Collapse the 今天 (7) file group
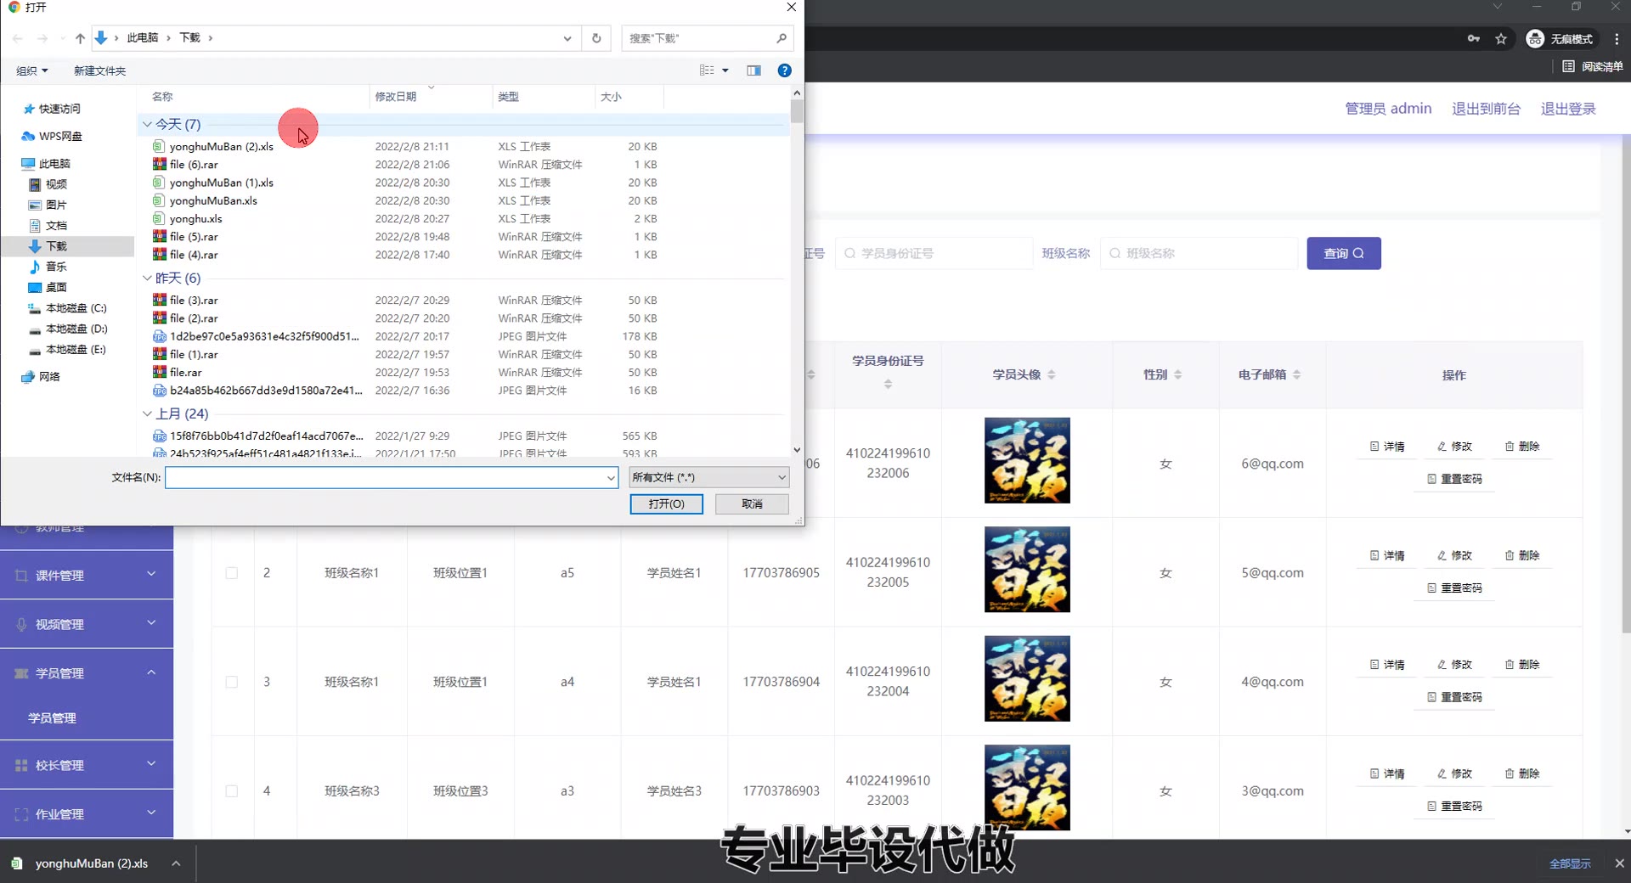Screen dimensions: 1631x883 pos(147,125)
